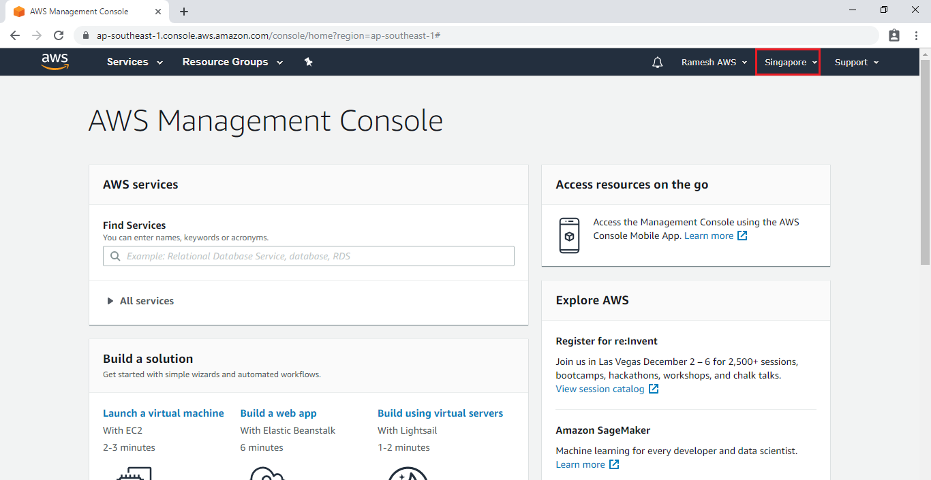Click the With EC2 text
This screenshot has width=931, height=480.
[x=123, y=430]
